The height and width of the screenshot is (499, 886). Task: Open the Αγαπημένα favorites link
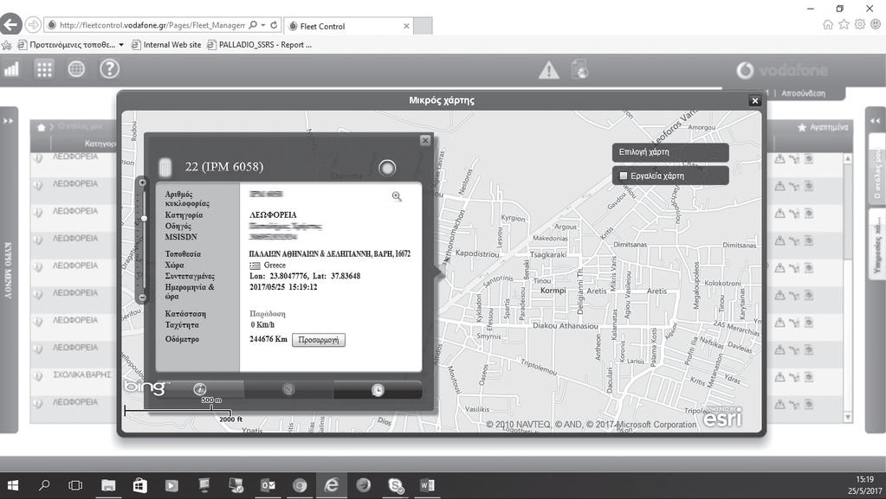coord(823,128)
